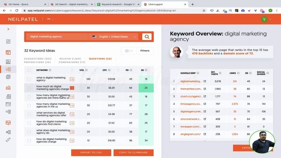Open the link icon at the sidebar bottom
Image resolution: width=281 pixels, height=158 pixels.
tap(8, 140)
